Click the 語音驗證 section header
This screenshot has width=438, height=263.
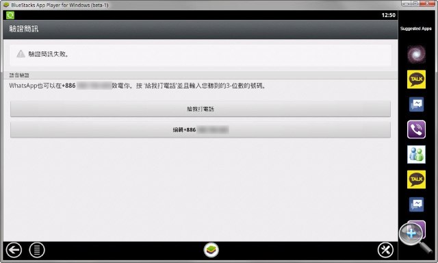click(x=19, y=75)
